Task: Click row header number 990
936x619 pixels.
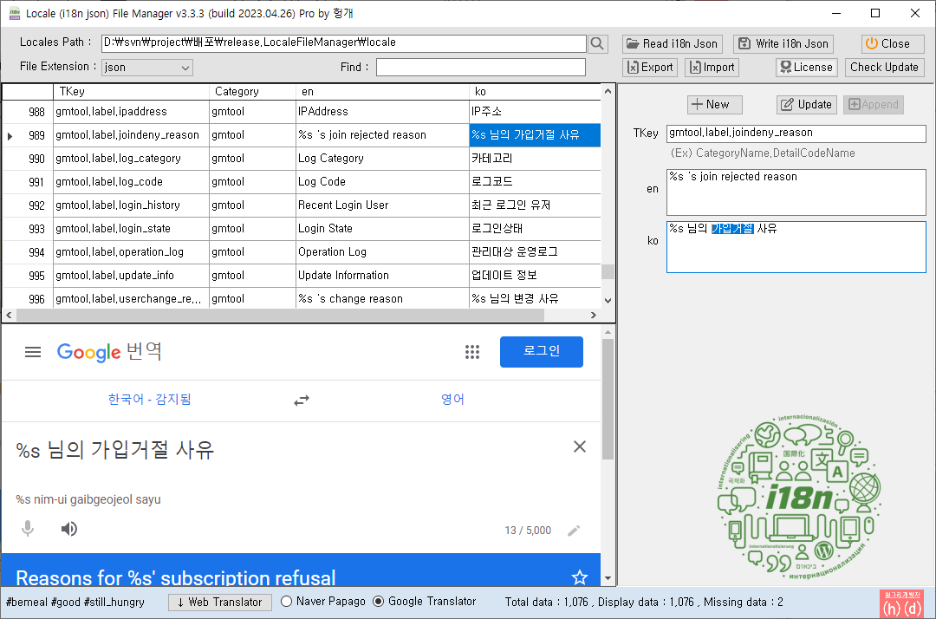Action: coord(28,158)
